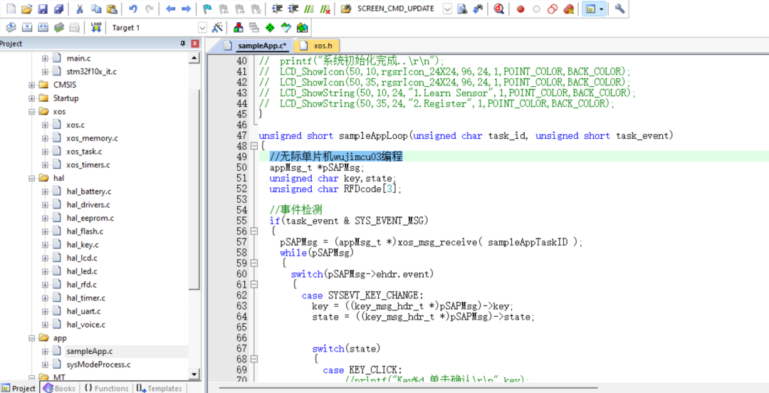Fold the code block at line 48
This screenshot has width=769, height=393.
253,146
